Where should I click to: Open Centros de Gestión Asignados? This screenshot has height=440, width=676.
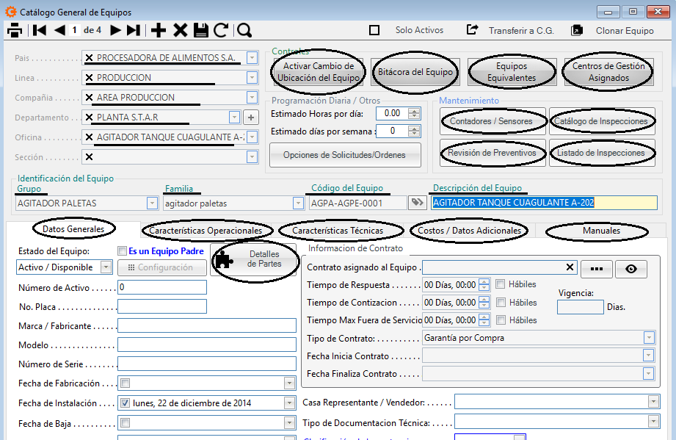608,72
